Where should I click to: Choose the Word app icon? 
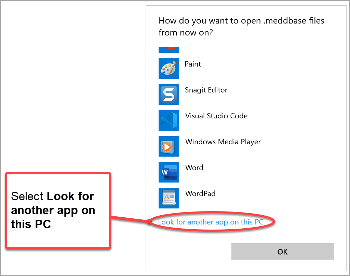tap(169, 172)
